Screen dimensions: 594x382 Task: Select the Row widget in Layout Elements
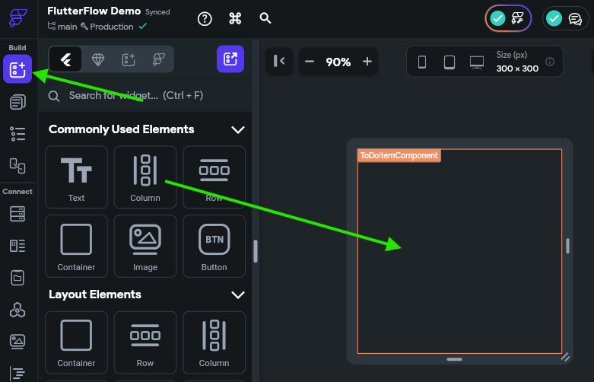[145, 342]
